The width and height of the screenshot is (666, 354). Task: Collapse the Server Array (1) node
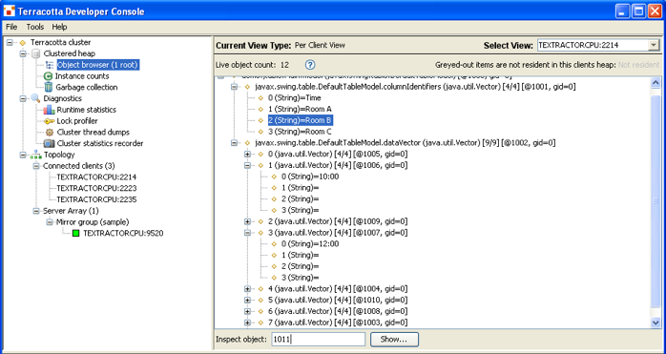pyautogui.click(x=36, y=211)
